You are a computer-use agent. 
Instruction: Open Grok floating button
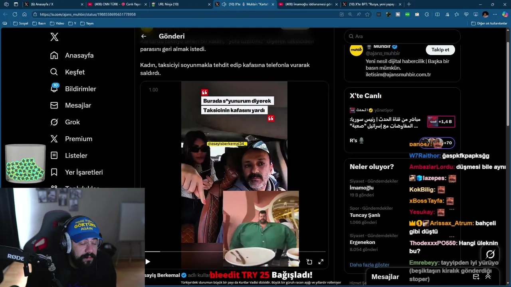click(x=490, y=254)
